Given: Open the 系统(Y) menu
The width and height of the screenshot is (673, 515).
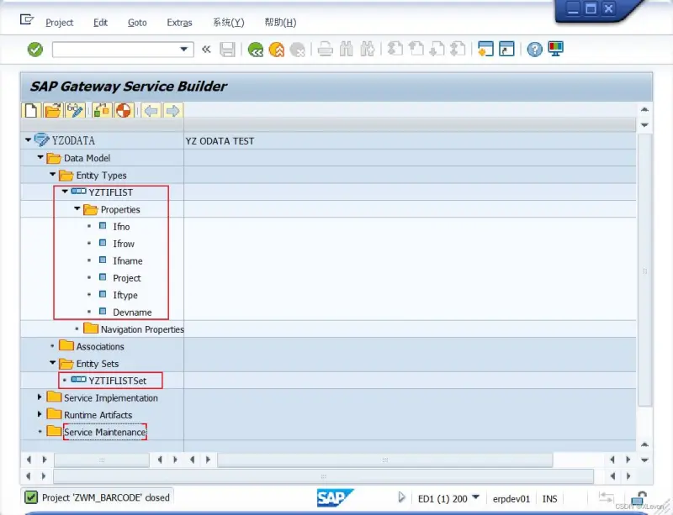Looking at the screenshot, I should [229, 23].
